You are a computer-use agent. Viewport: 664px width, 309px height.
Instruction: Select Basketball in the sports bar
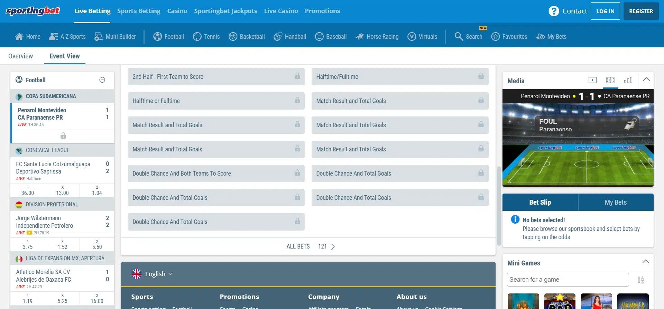tap(247, 36)
